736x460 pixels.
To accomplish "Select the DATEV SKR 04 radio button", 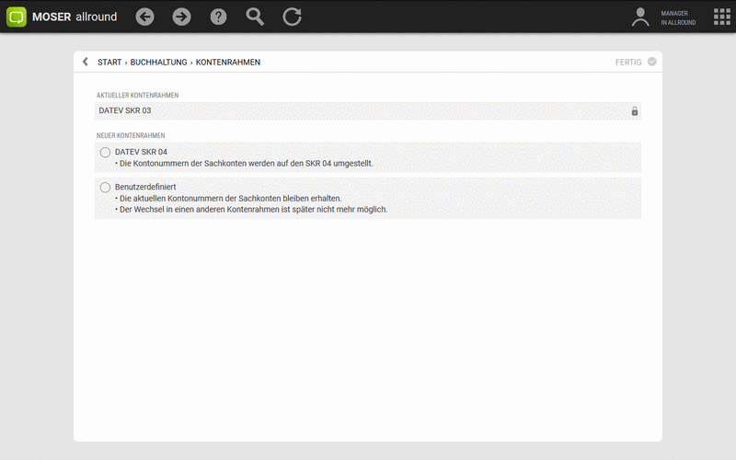I will [105, 152].
